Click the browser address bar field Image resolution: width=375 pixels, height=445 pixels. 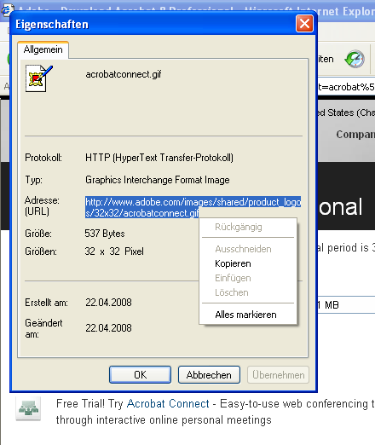(346, 87)
